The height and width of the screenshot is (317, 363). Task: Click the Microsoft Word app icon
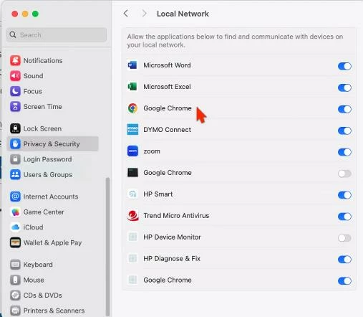132,65
